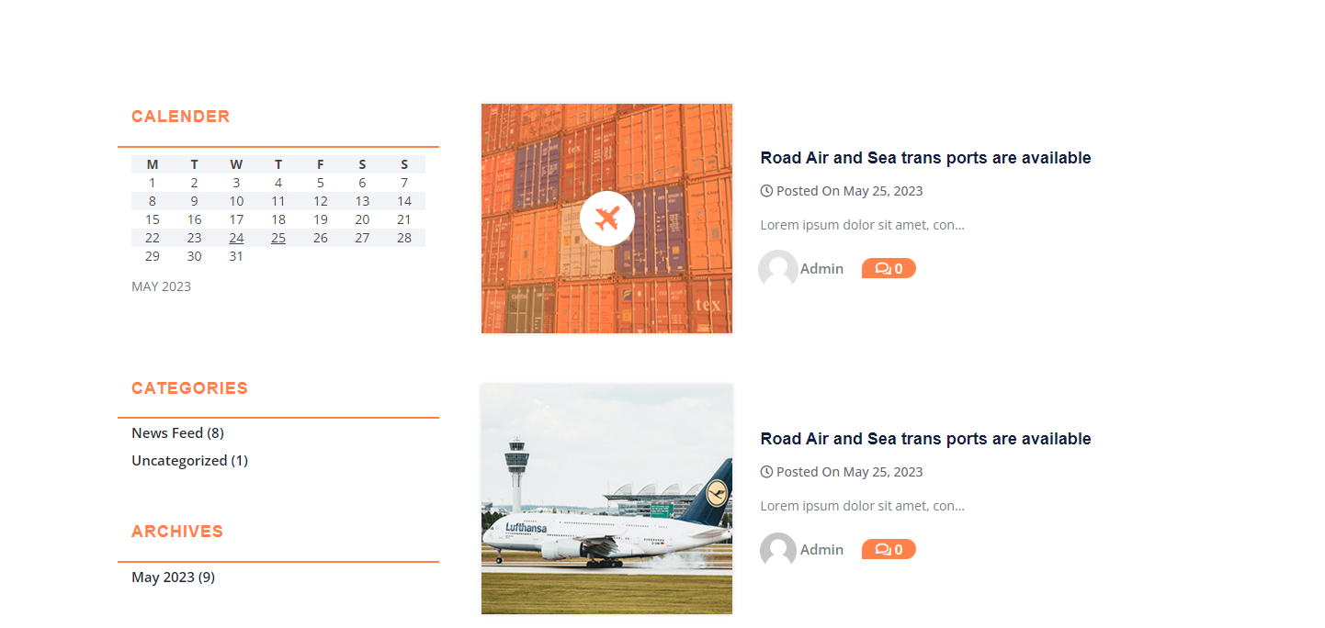Click the clock icon on the first post
This screenshot has width=1325, height=628.
click(x=766, y=191)
